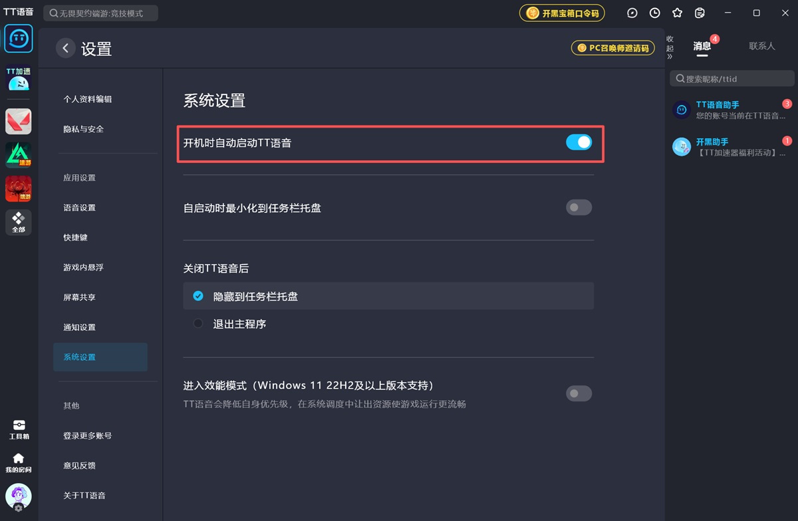
Task: Click the star favorites icon
Action: (677, 13)
